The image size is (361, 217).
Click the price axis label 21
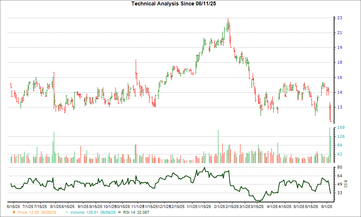coord(340,33)
